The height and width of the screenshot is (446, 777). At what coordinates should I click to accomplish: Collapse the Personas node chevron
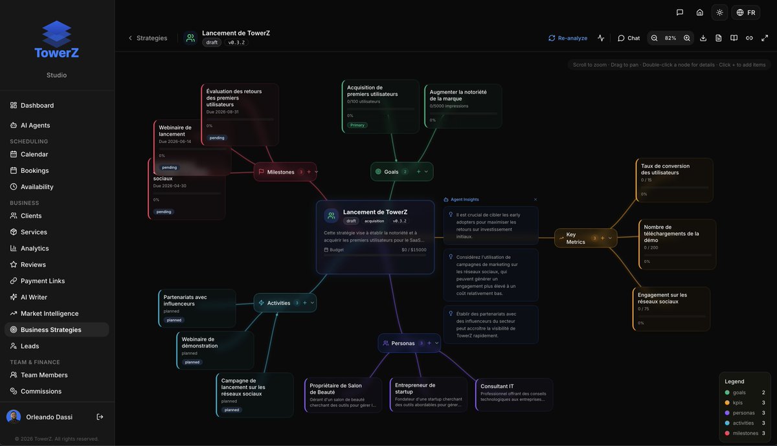(437, 343)
